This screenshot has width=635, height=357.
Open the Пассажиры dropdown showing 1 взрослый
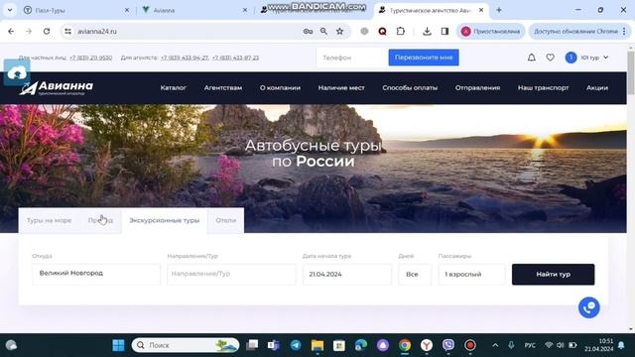pos(472,275)
